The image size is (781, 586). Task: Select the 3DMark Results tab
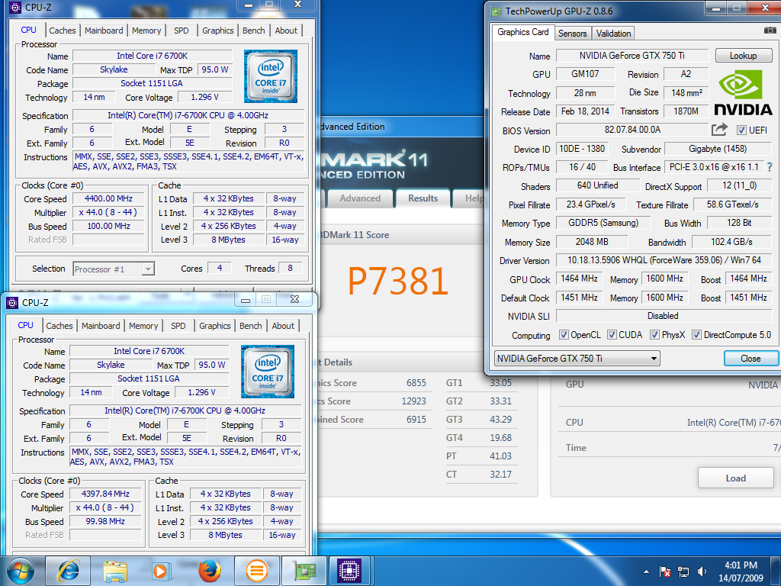(x=423, y=198)
